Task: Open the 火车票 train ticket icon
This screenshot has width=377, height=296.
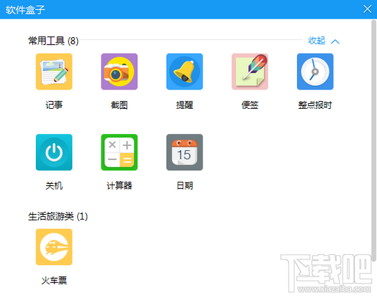Action: click(54, 247)
